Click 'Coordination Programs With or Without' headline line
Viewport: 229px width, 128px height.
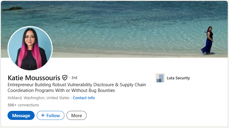click(x=61, y=90)
